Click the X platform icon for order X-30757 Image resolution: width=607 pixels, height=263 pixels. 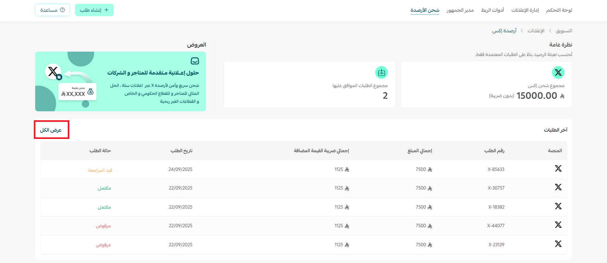[x=558, y=187]
